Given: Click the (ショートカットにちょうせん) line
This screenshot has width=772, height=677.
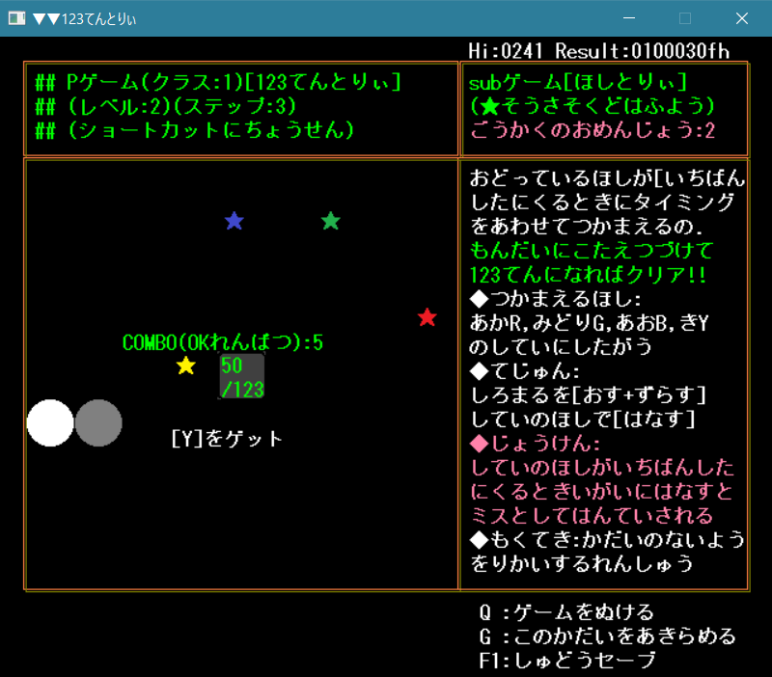Looking at the screenshot, I should point(195,130).
